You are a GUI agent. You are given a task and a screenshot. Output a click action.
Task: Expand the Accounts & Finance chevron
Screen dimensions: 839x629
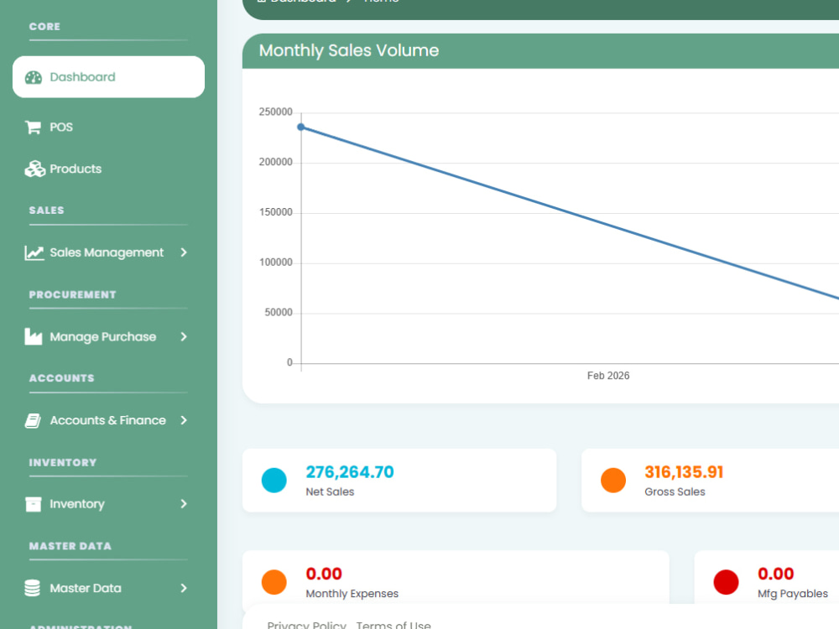184,420
